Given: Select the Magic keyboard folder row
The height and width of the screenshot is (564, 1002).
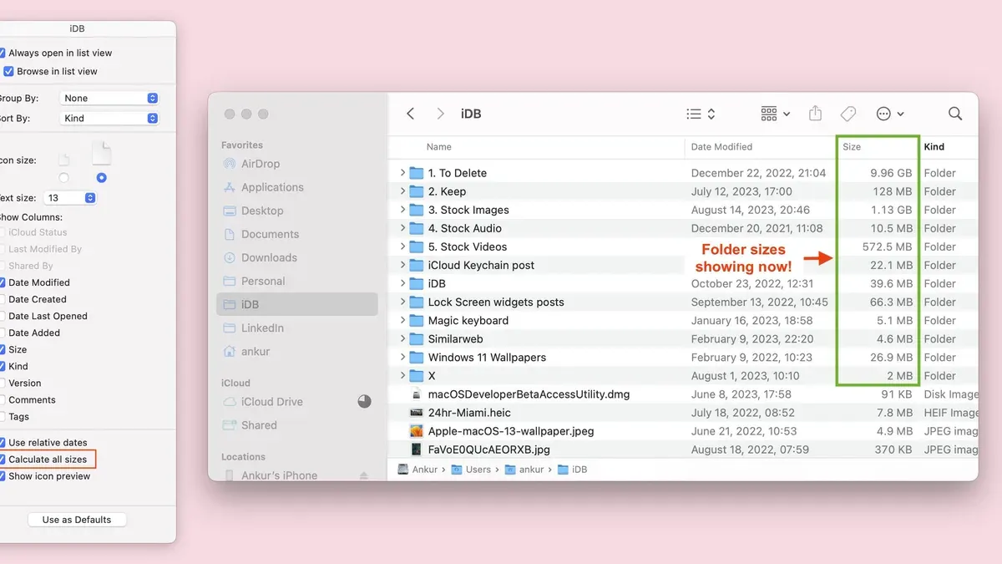Looking at the screenshot, I should 683,321.
